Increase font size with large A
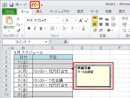130x98 pixels. tap(81, 20)
